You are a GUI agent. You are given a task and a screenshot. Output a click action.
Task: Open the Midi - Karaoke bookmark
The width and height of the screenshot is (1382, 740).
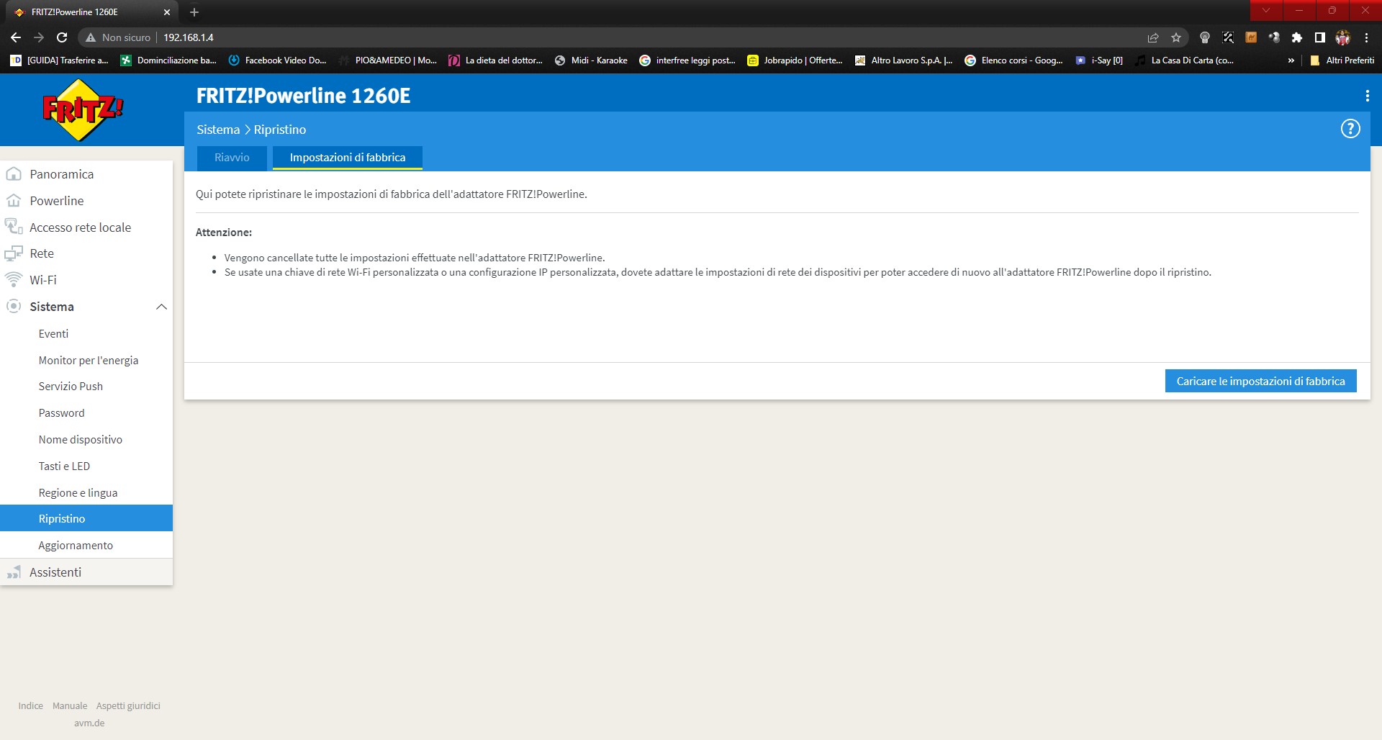coord(591,60)
